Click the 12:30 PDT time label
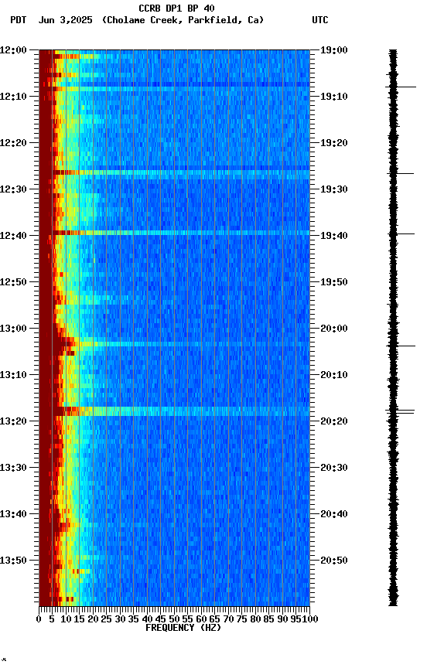Image resolution: width=427 pixels, height=668 pixels. click(13, 189)
